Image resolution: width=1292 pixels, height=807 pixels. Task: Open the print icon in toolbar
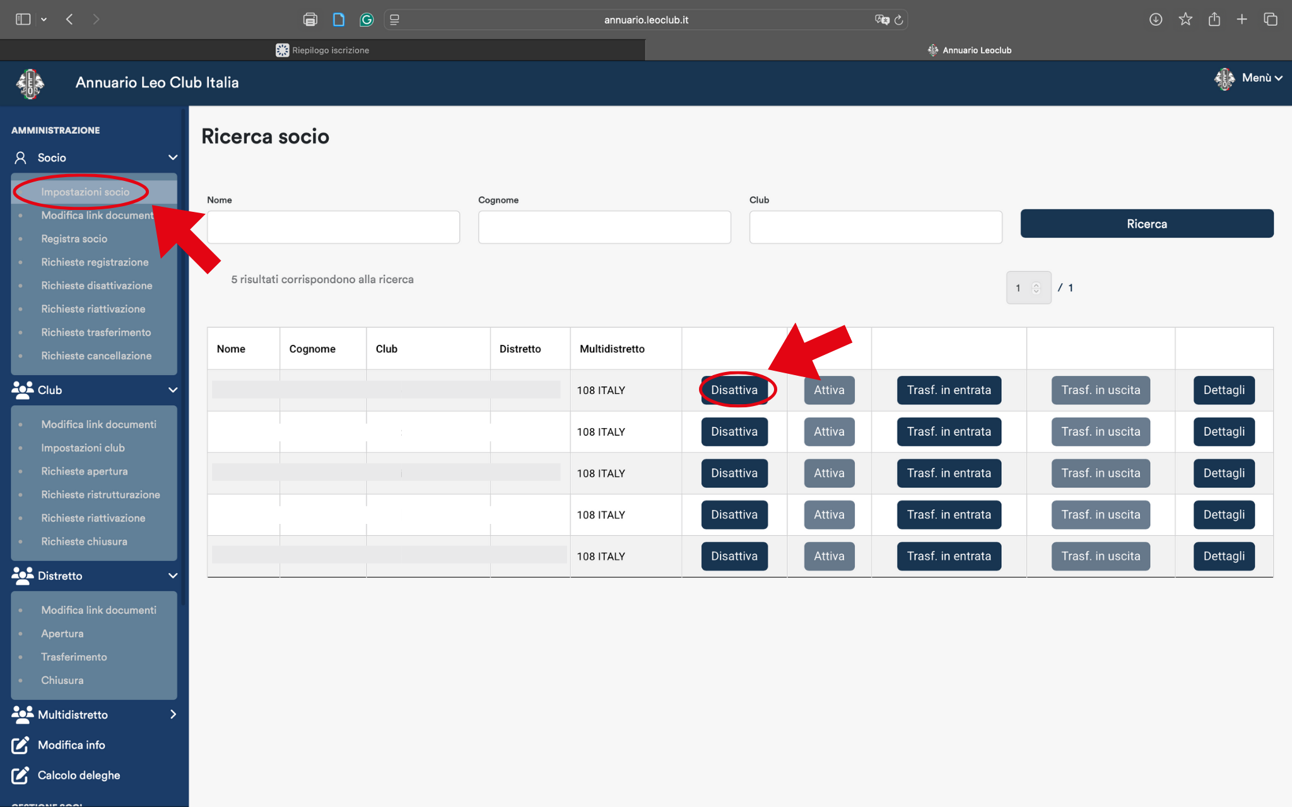310,20
